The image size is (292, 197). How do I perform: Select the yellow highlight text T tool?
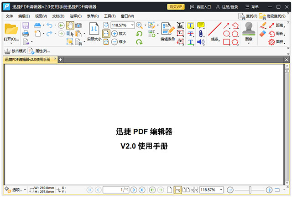(191, 25)
